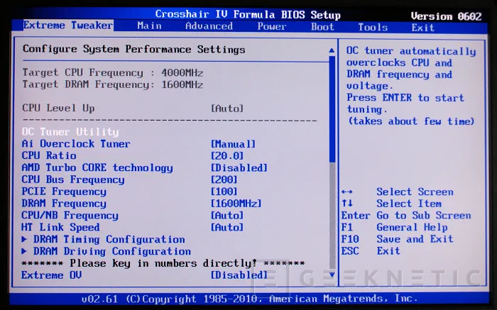497x310 pixels.
Task: Click the left-right arrows Select Screen icon
Action: coord(347,192)
